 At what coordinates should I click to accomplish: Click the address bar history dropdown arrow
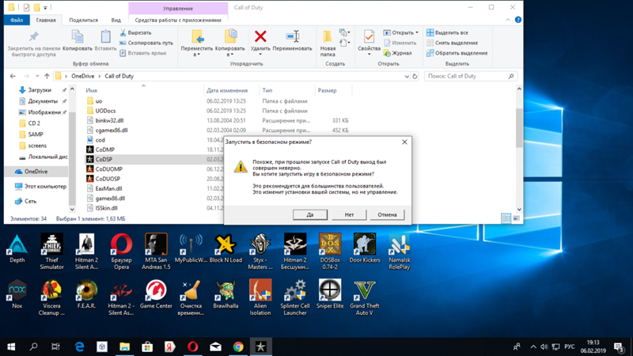[x=407, y=76]
